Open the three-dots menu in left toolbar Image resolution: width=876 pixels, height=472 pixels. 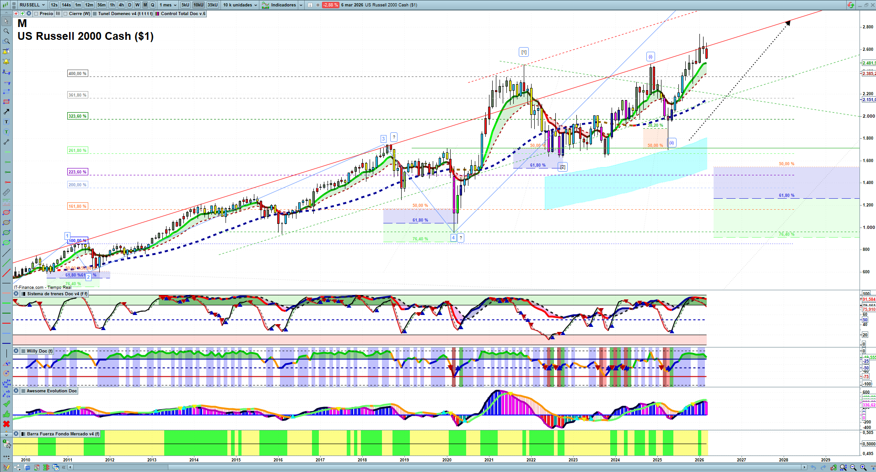click(6, 458)
